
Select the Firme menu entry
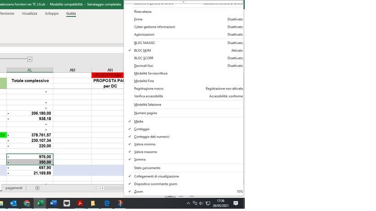coord(184,19)
